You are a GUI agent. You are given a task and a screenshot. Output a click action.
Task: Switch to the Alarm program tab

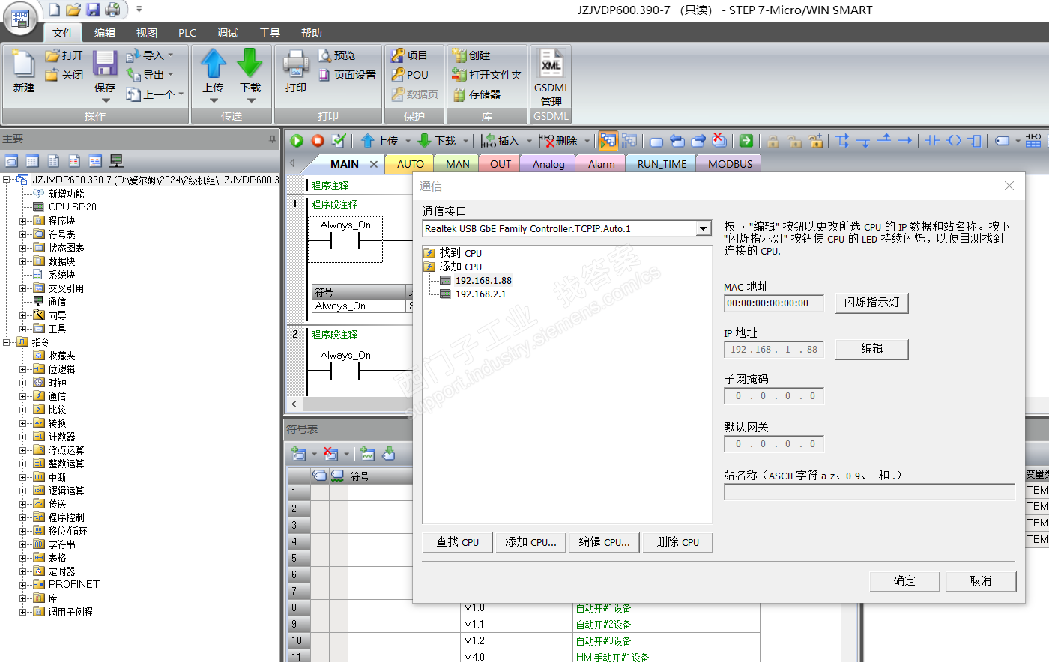click(601, 164)
